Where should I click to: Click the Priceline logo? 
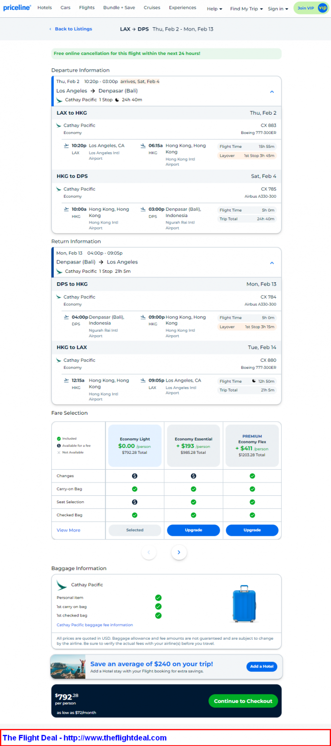point(17,8)
